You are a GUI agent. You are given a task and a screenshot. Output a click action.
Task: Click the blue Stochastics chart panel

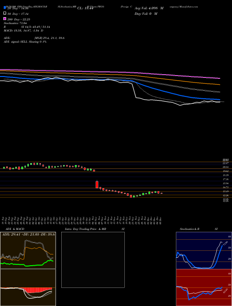tap(204, 250)
